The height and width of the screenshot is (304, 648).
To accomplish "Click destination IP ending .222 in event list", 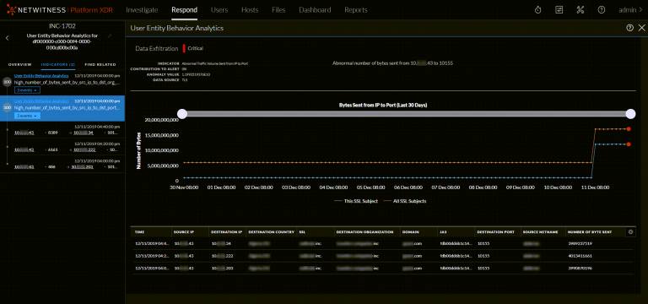I will point(84,149).
